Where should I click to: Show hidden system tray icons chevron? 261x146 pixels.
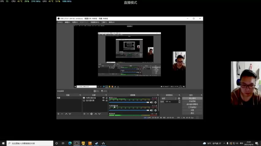(x=224, y=143)
